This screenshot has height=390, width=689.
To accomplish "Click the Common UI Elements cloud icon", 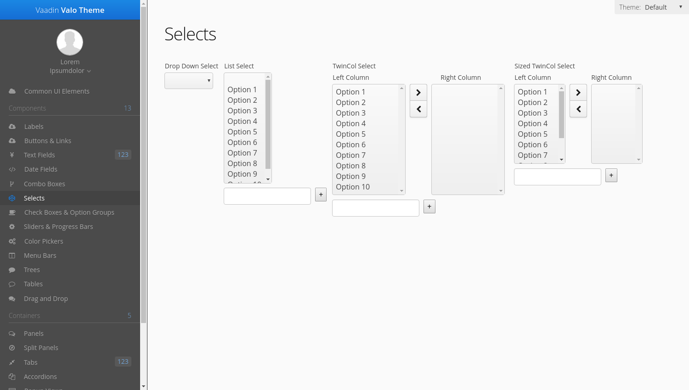I will [12, 91].
